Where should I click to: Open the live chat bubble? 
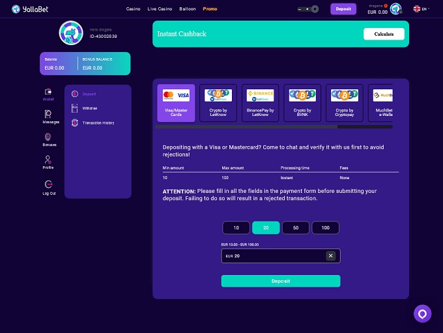(422, 313)
